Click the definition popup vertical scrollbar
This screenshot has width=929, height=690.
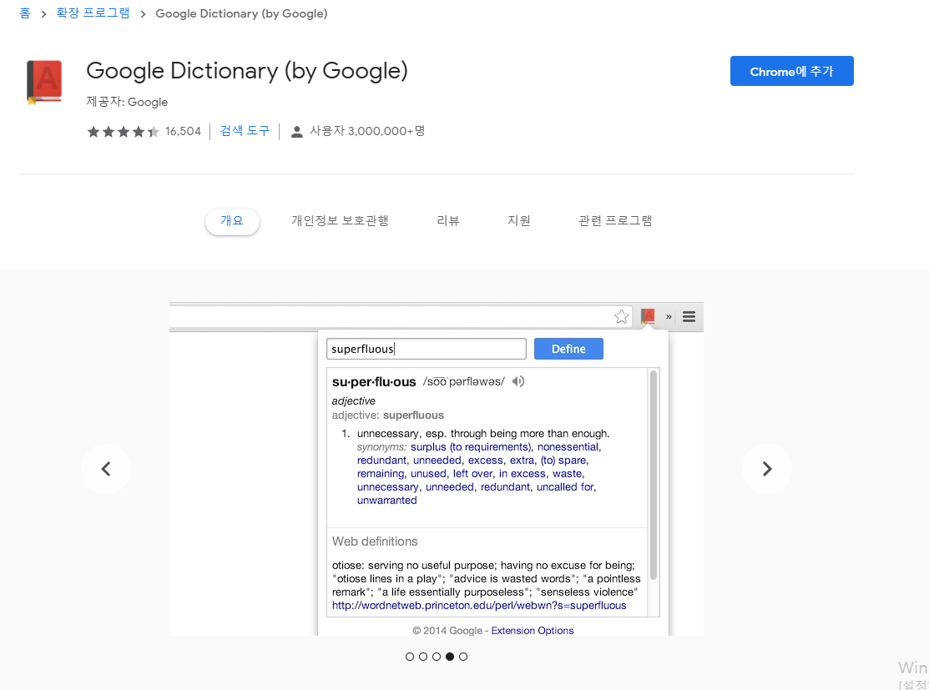654,475
